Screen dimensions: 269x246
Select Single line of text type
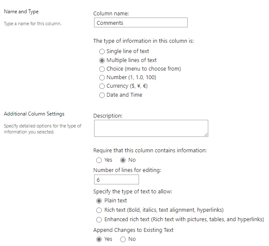(102, 51)
